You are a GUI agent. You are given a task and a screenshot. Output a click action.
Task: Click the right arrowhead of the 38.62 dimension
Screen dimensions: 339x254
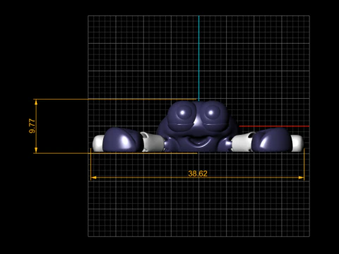click(x=302, y=178)
